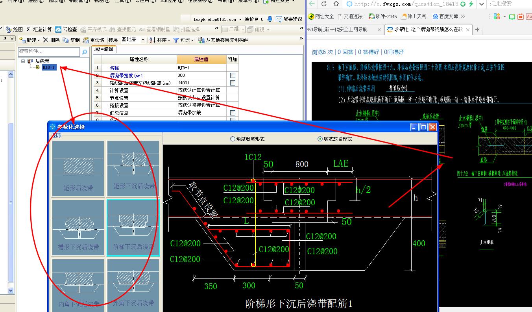Open 过滤 filter dropdown
This screenshot has height=312, width=532.
(183, 40)
